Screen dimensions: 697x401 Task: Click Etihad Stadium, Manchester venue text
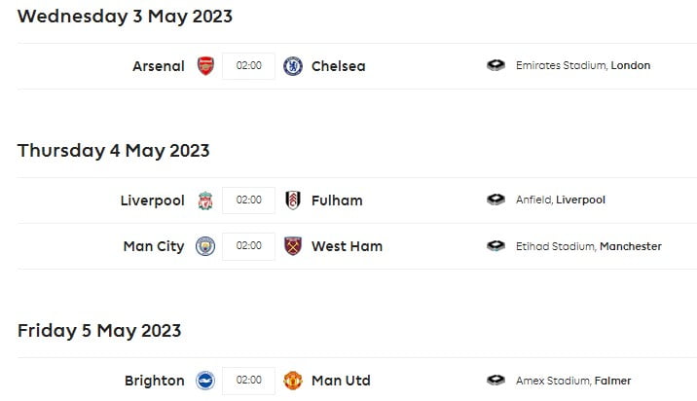coord(588,246)
